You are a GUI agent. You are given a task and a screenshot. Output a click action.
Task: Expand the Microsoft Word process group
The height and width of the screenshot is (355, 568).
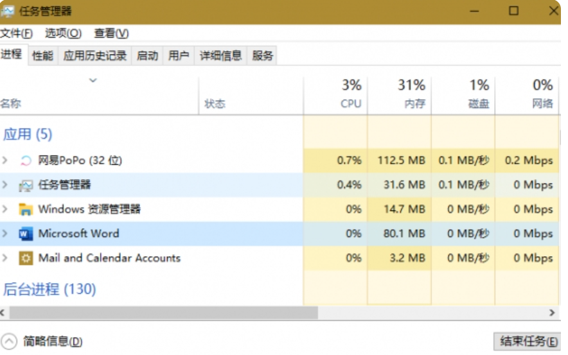(5, 234)
